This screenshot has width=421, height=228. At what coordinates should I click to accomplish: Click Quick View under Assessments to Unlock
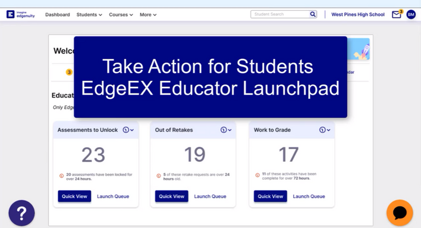click(74, 196)
